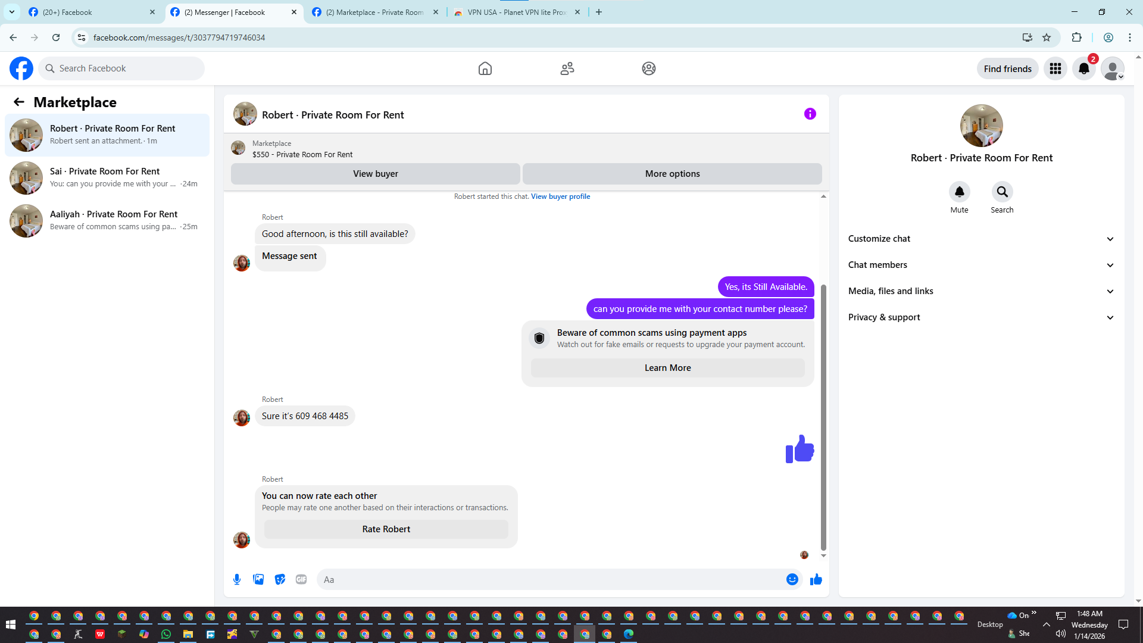Click the Rate Robert button
1143x643 pixels.
[386, 529]
